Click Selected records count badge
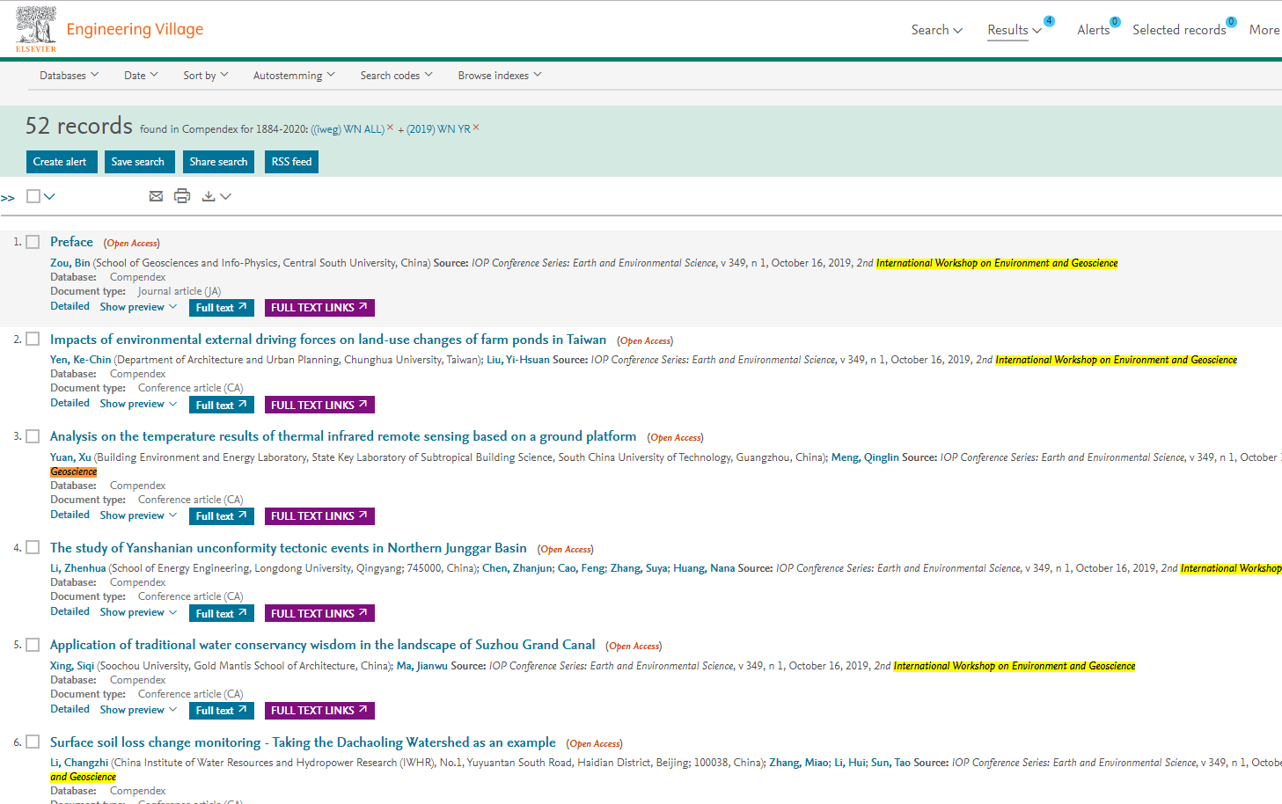 click(1231, 22)
